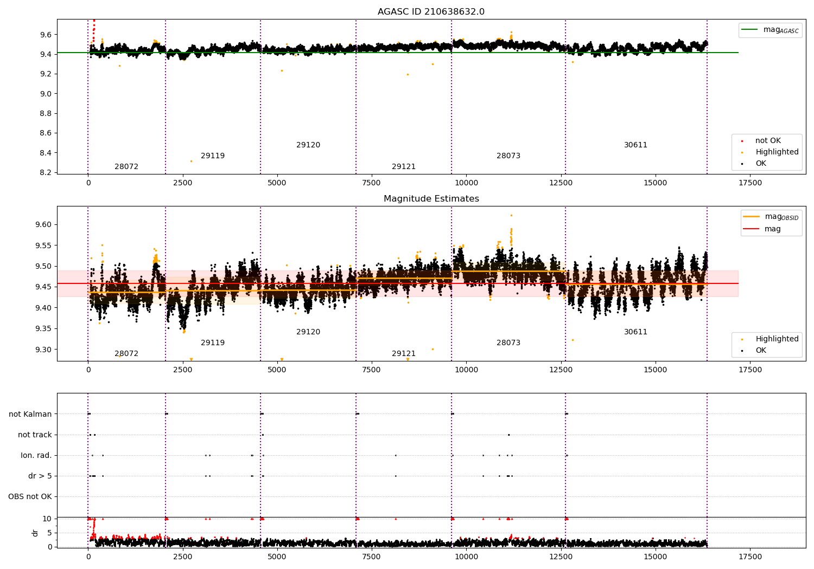Click x-tick 2500 under the bottom dr plot
This screenshot has width=814, height=569.
pos(183,557)
